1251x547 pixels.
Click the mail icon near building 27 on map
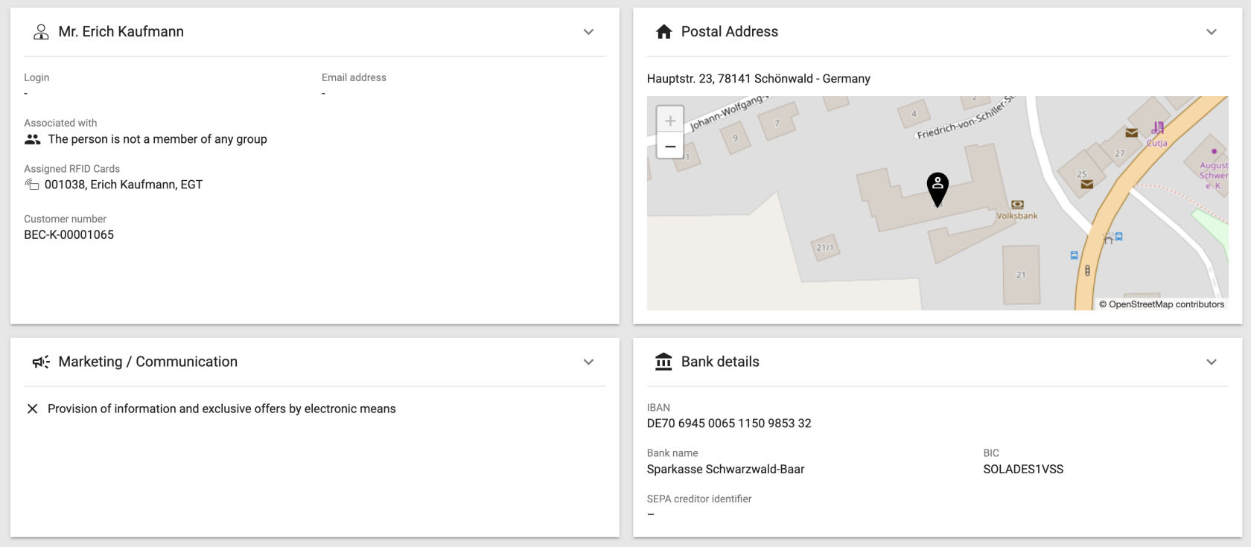1132,133
